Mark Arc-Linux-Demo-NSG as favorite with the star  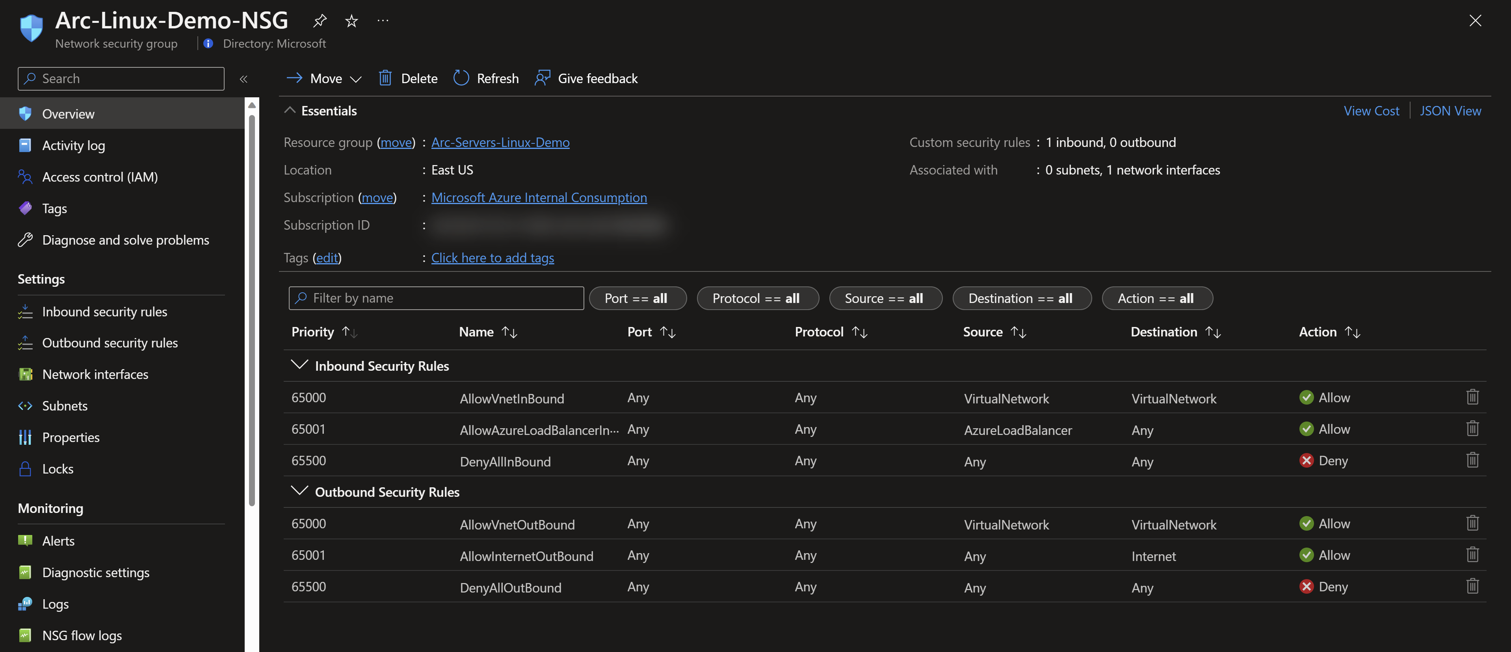pyautogui.click(x=351, y=21)
